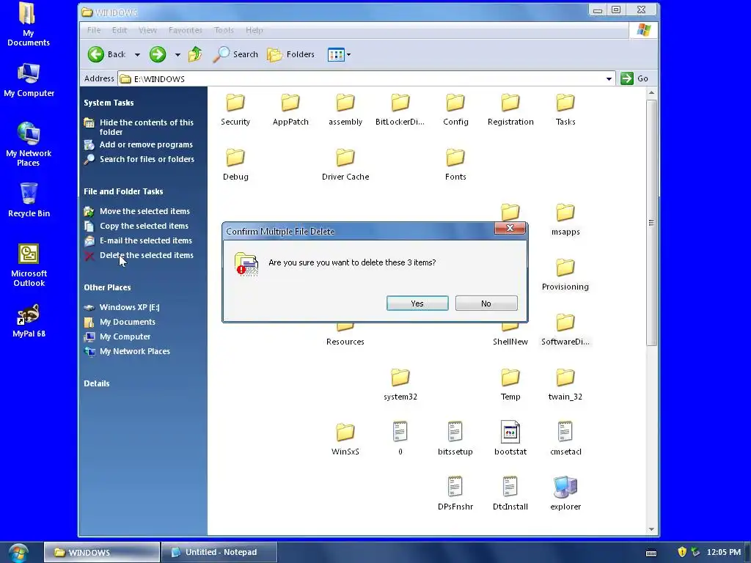Image resolution: width=751 pixels, height=563 pixels.
Task: Expand the Details section header
Action: (x=96, y=383)
